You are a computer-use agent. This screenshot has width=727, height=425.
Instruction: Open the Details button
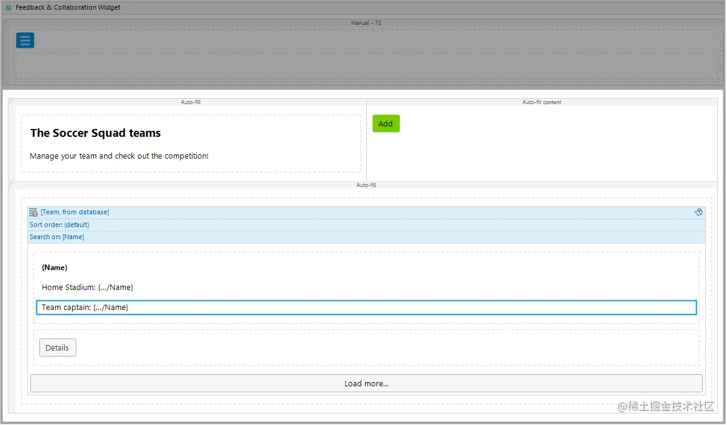[x=58, y=348]
